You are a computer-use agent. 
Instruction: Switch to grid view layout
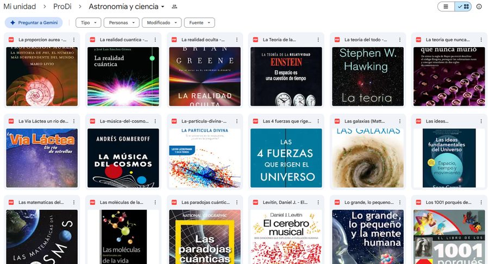(x=463, y=7)
